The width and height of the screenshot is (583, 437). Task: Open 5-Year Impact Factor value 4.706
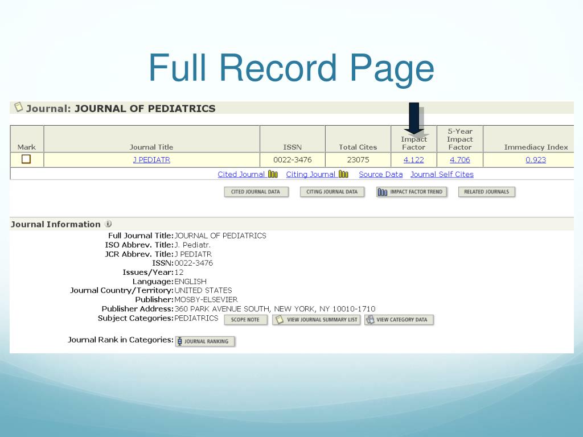click(460, 160)
